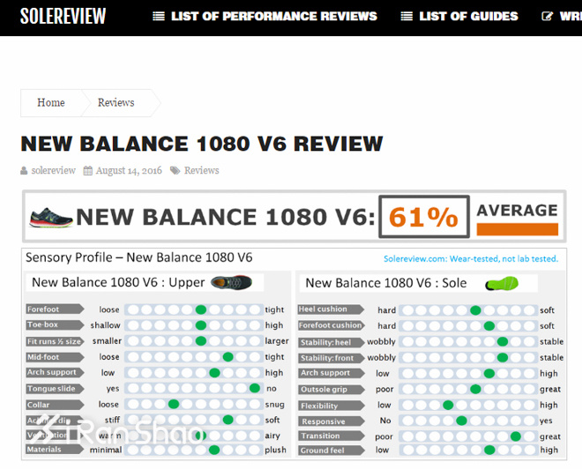Open the List of Guides menu
Screen dimensions: 582x469
pyautogui.click(x=468, y=17)
